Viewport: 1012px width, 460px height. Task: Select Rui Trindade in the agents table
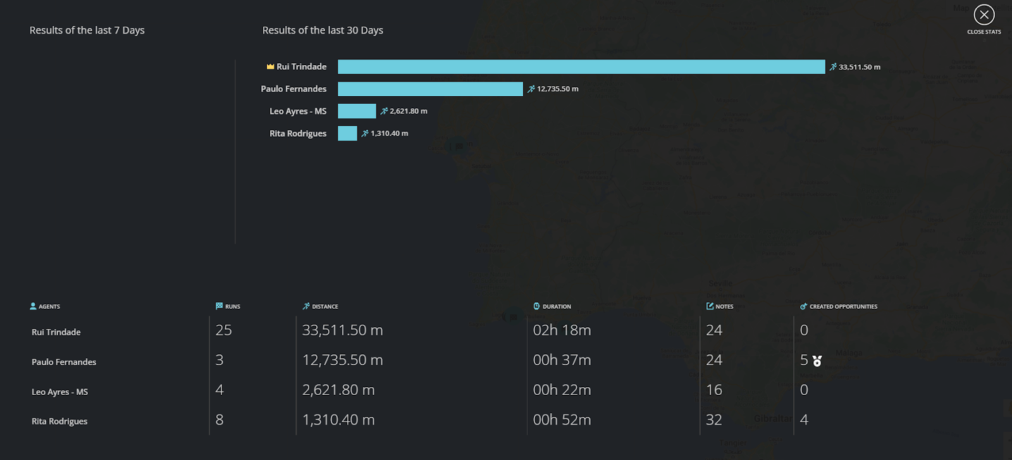[56, 332]
